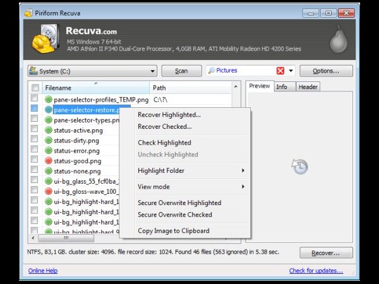This screenshot has height=284, width=379.
Task: Choose Recover Highlighted from context menu
Action: point(169,115)
